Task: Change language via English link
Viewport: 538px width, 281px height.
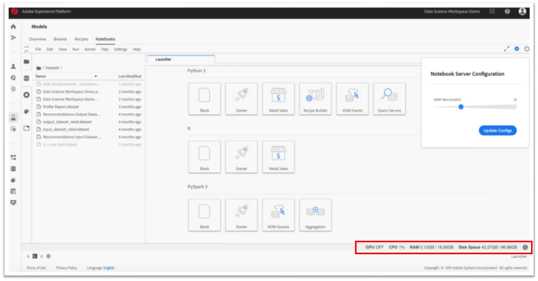Action: (109, 268)
